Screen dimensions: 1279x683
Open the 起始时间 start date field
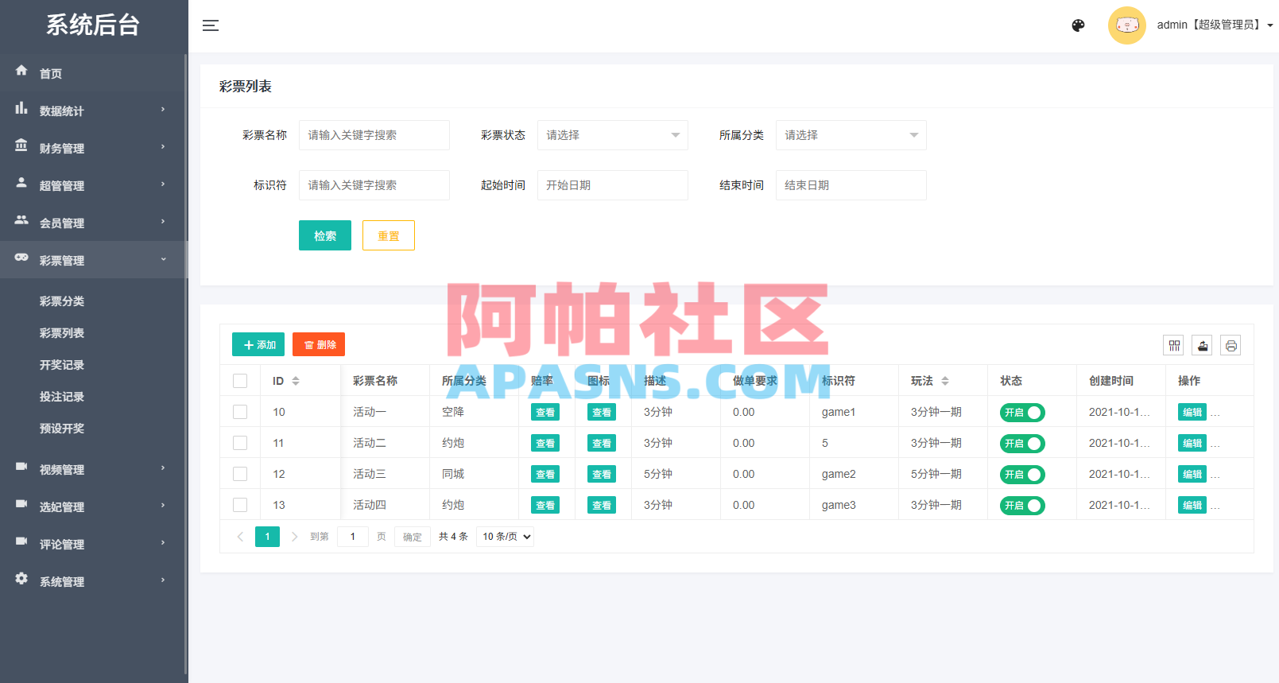[613, 185]
